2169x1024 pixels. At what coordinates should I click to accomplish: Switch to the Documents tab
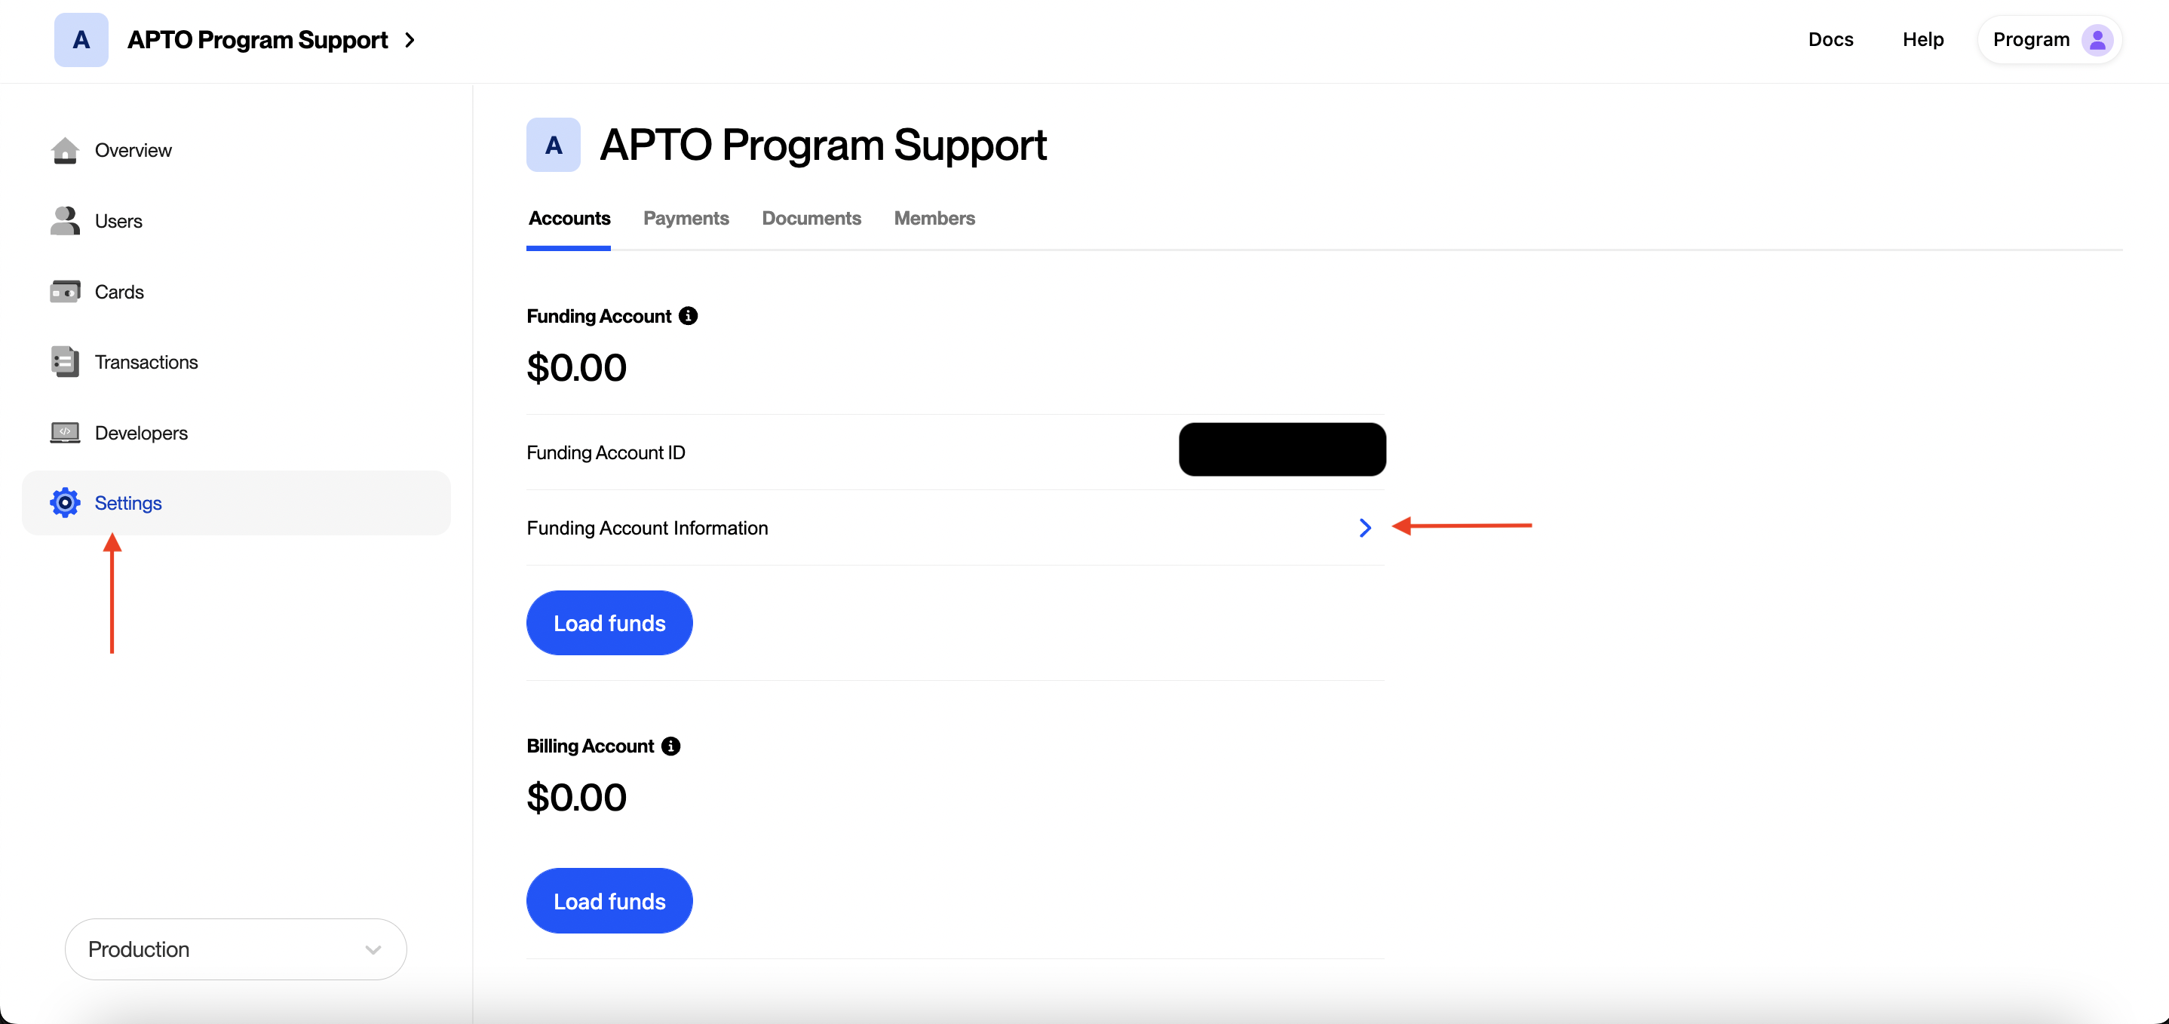811,218
